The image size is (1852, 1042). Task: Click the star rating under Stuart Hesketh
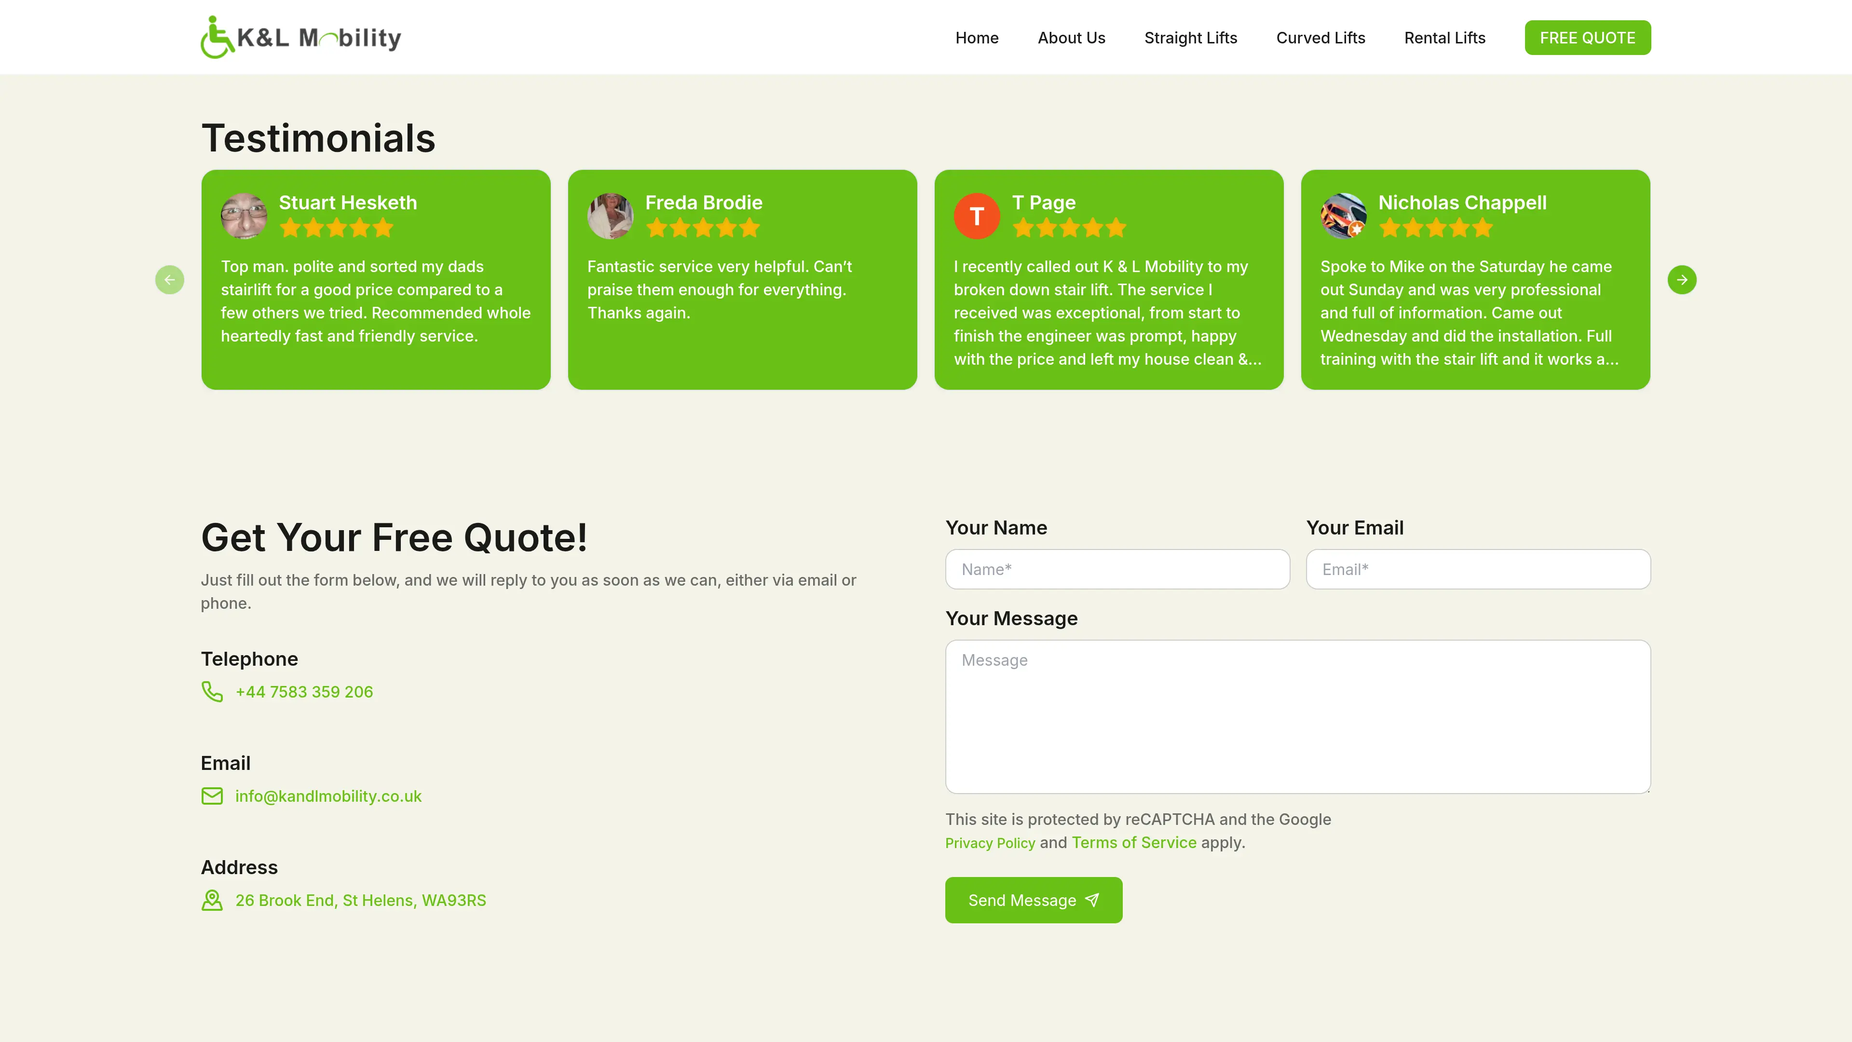pyautogui.click(x=337, y=228)
